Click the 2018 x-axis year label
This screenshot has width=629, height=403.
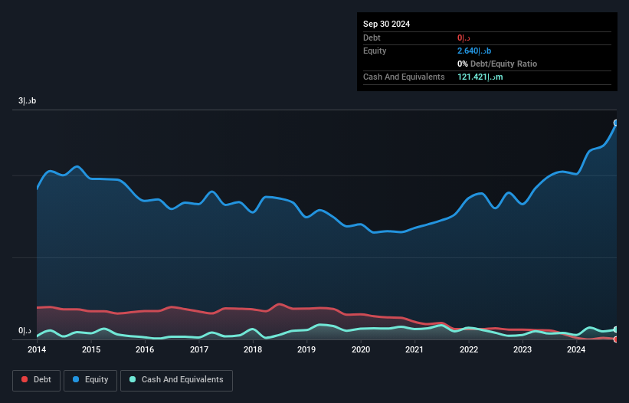253,350
